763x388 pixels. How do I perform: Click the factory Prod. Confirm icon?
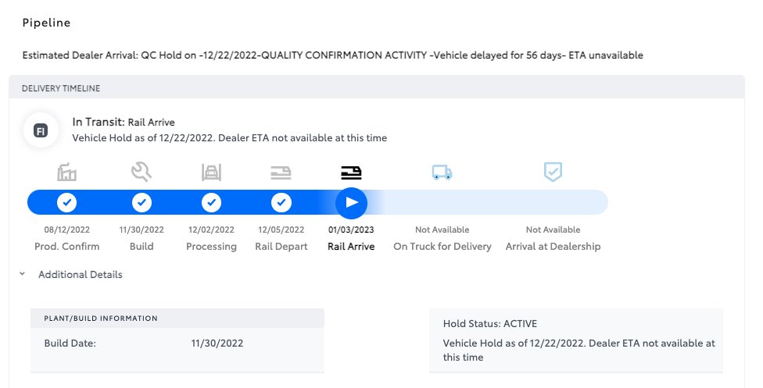66,172
